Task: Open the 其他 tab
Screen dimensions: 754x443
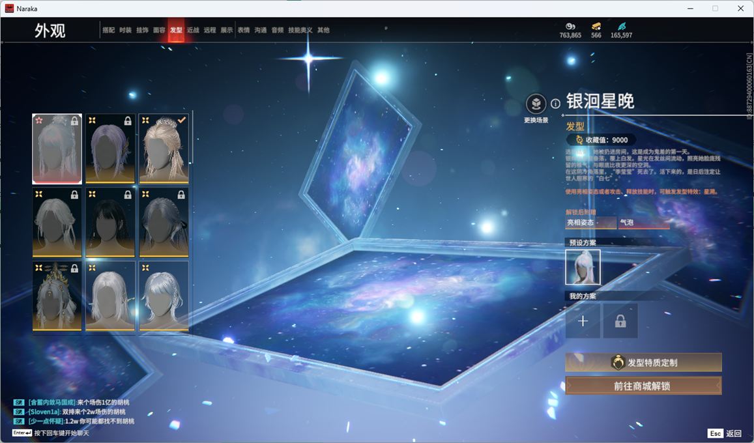Action: (323, 30)
